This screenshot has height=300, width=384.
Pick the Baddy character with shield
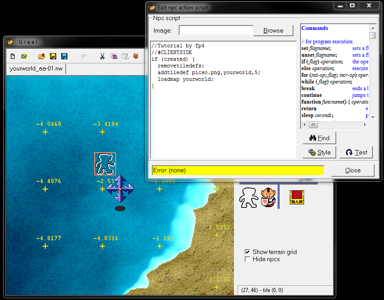tap(268, 197)
